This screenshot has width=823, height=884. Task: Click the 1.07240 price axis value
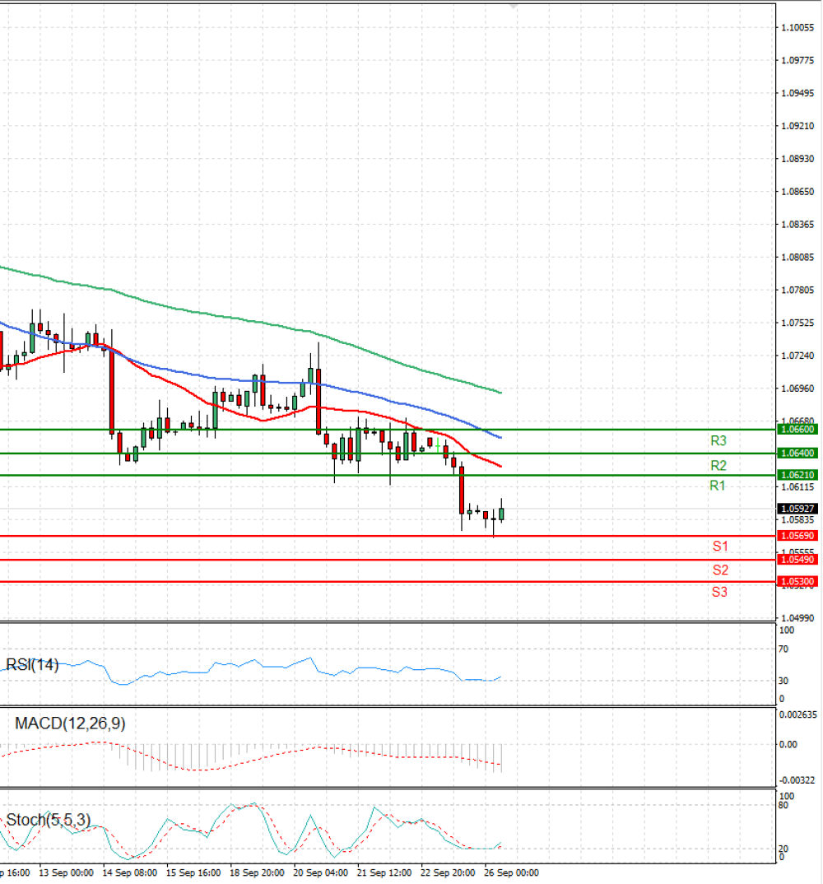coord(797,356)
